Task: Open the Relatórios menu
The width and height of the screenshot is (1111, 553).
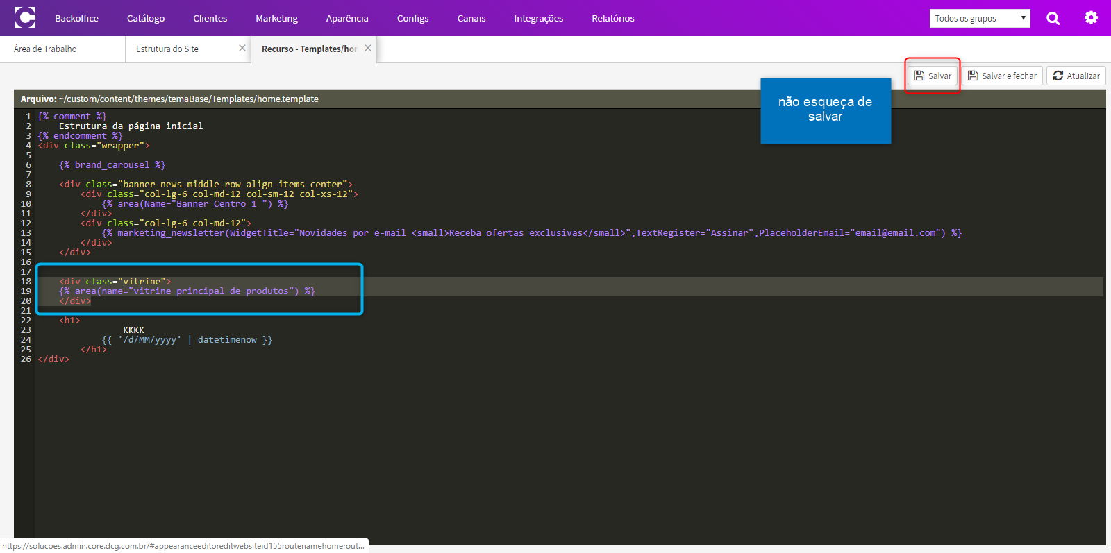Action: click(x=613, y=18)
